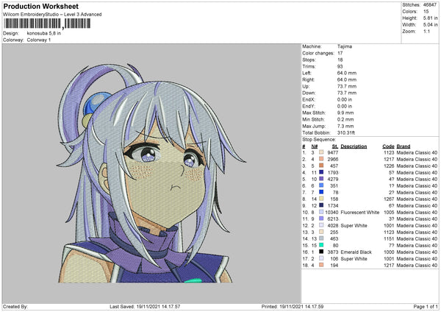This screenshot has height=312, width=441.
Task: Click the embroidered anime character design preview
Action: point(152,173)
